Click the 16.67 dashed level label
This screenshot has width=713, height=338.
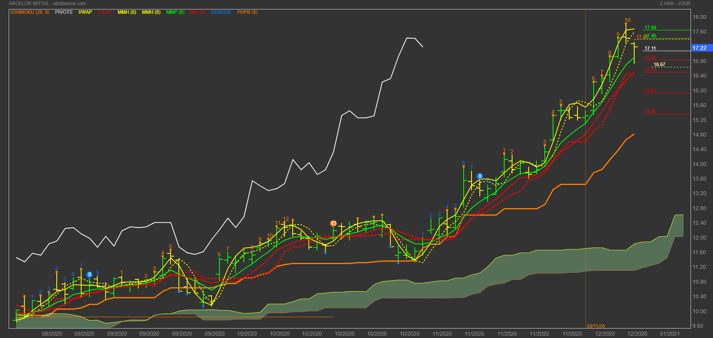coord(659,65)
